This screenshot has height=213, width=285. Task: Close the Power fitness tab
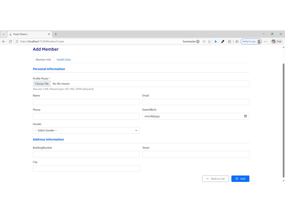coord(49,34)
